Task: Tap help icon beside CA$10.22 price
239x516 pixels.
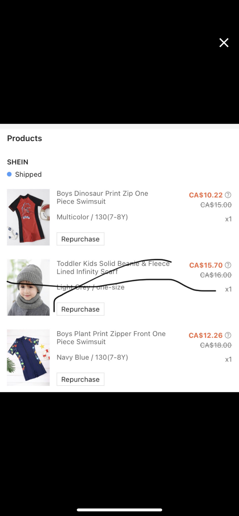Action: tap(228, 195)
